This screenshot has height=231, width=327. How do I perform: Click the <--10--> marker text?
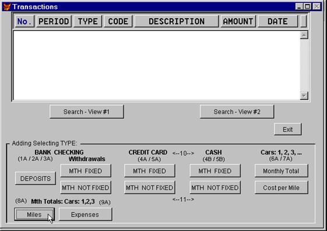[x=183, y=154]
